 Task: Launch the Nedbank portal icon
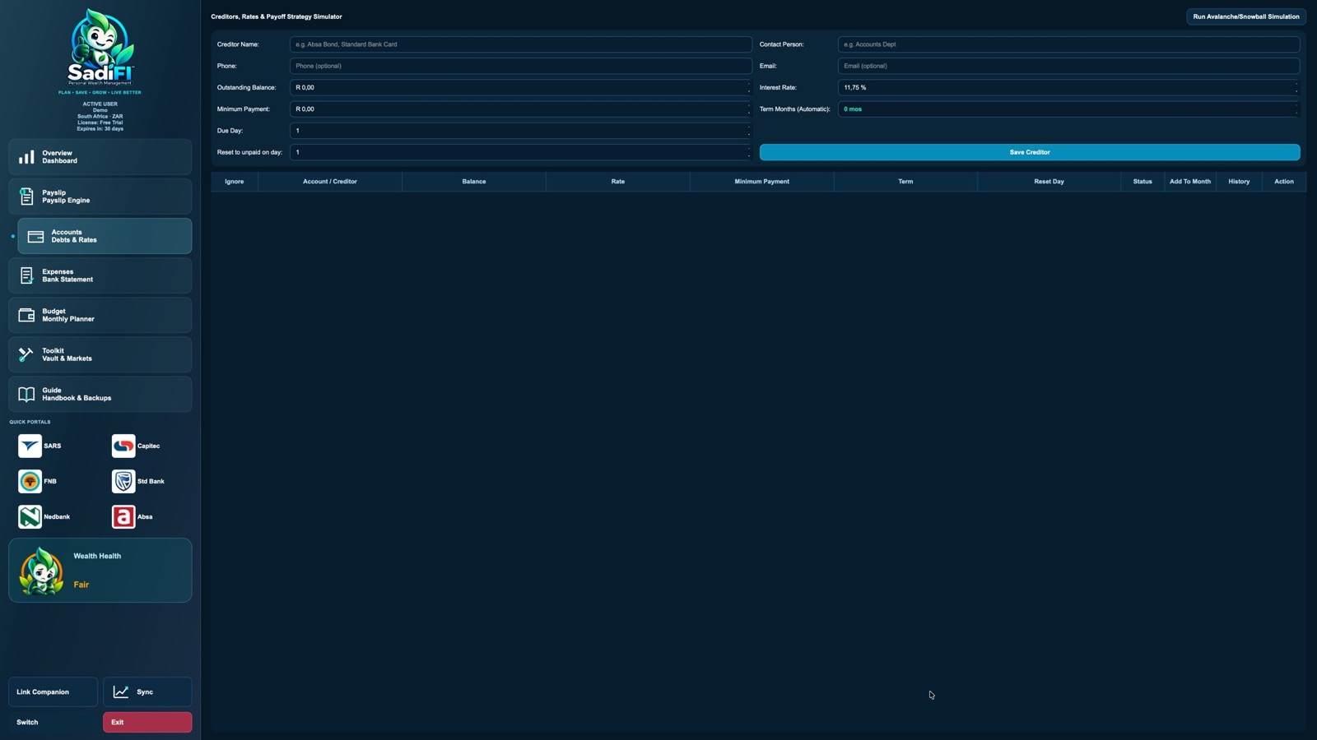[30, 516]
